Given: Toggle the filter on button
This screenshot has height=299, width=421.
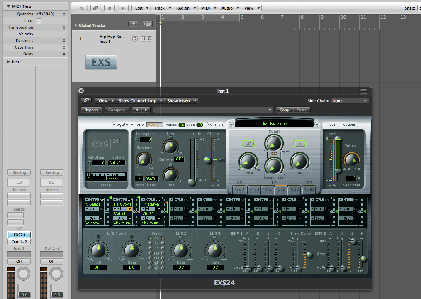Looking at the screenshot, I should click(299, 144).
